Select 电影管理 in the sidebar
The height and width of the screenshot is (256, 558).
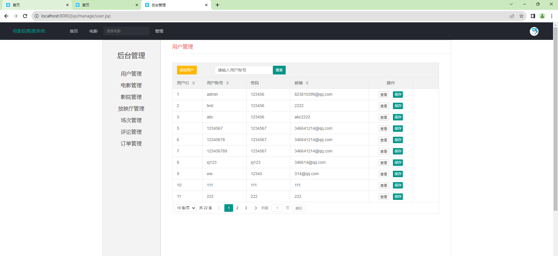pyautogui.click(x=131, y=85)
